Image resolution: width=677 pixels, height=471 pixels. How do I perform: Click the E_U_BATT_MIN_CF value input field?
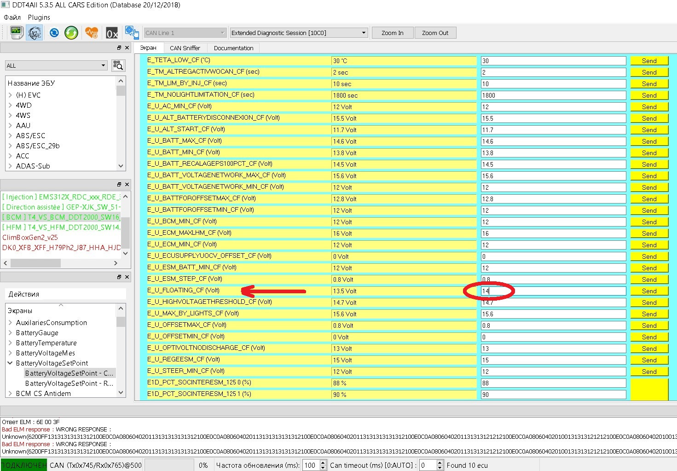[553, 153]
